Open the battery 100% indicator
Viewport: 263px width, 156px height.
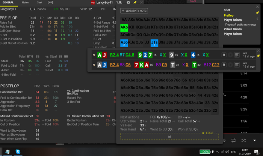click(205, 152)
